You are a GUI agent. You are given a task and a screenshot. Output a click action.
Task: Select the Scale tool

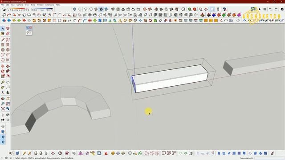[3, 76]
